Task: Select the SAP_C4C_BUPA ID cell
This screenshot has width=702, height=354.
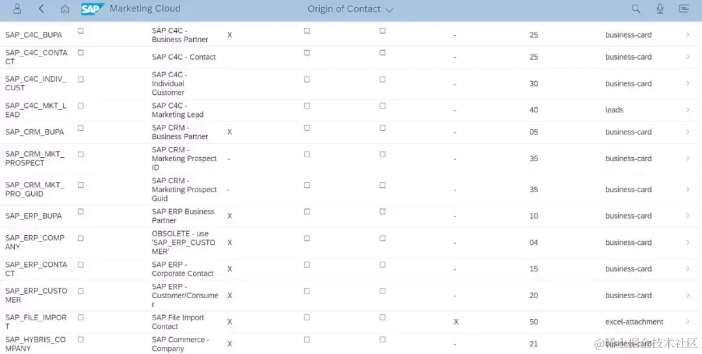Action: tap(34, 35)
